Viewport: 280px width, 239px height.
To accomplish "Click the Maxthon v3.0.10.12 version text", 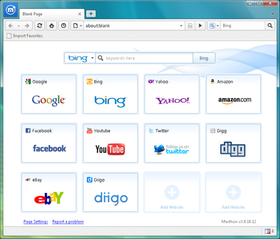I will 238,222.
